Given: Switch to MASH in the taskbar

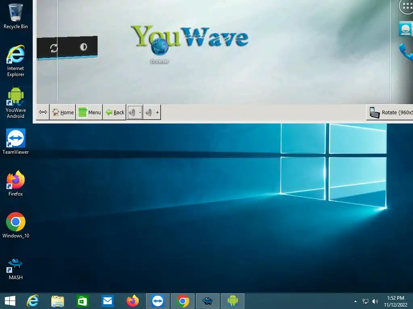Looking at the screenshot, I should click(x=208, y=301).
